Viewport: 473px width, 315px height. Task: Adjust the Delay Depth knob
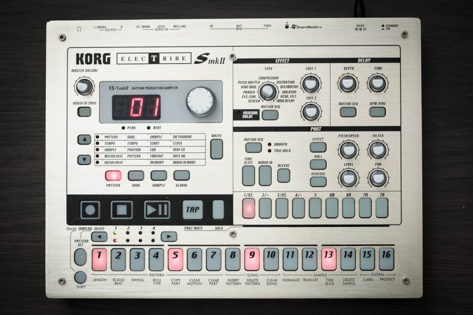347,83
